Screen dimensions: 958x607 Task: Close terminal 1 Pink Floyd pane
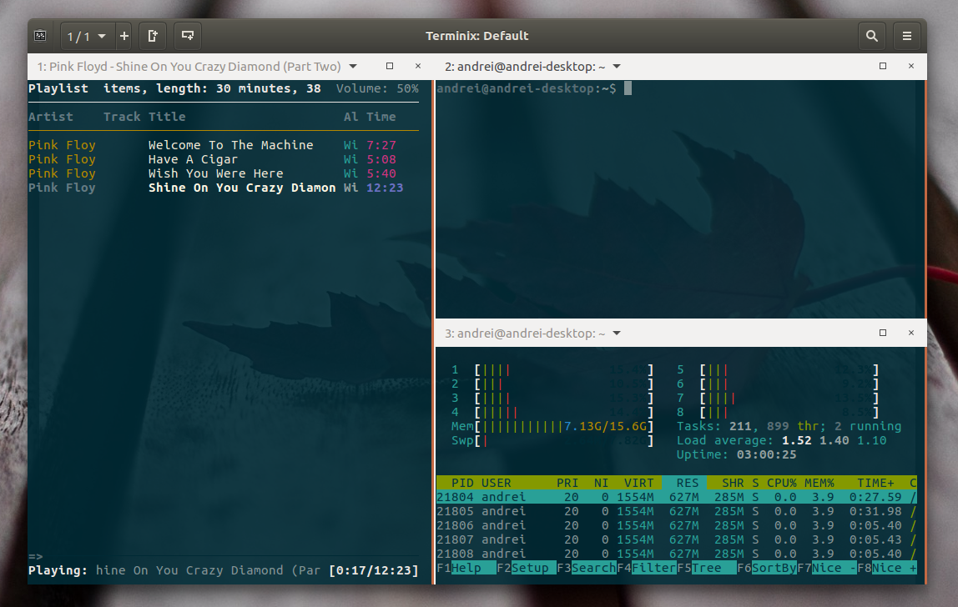418,66
